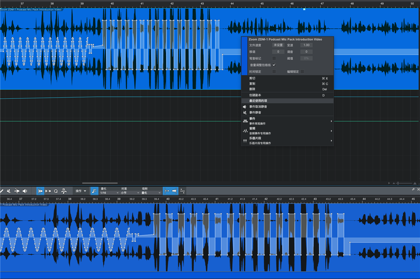Viewport: 420px width, 279px height.
Task: Click the 阈值 0% field
Action: coord(307,58)
